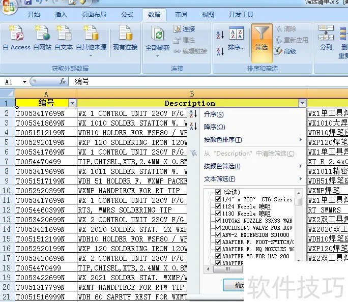The height and width of the screenshot is (302, 348).
Task: Click into the formula bar showing 编号
Action: click(208, 81)
